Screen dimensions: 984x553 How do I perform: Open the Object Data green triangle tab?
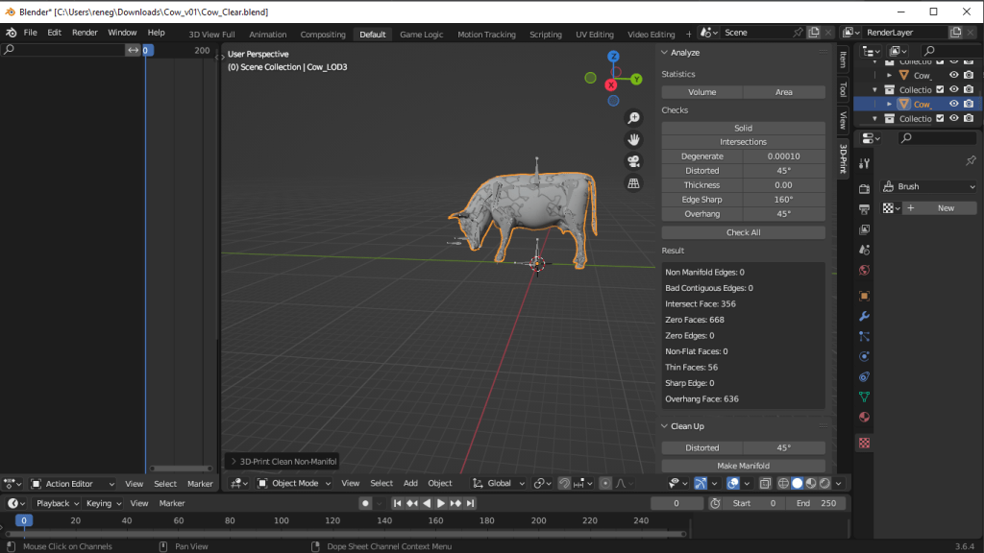point(864,397)
